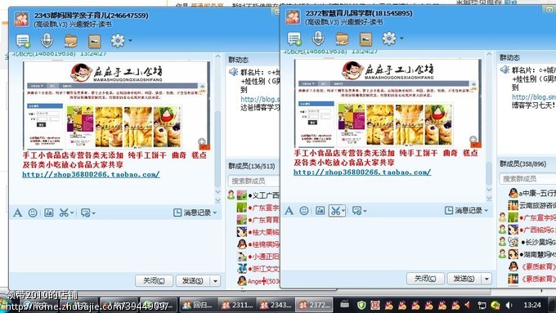Expand 消息记录 dropdown arrow in 2372 window
556x313 pixels.
point(486,211)
